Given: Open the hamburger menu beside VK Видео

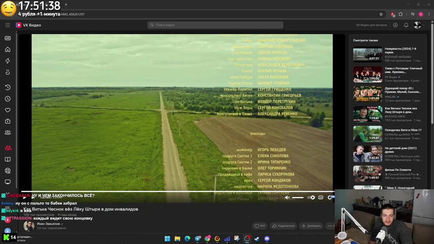Looking at the screenshot, I should pyautogui.click(x=7, y=25).
